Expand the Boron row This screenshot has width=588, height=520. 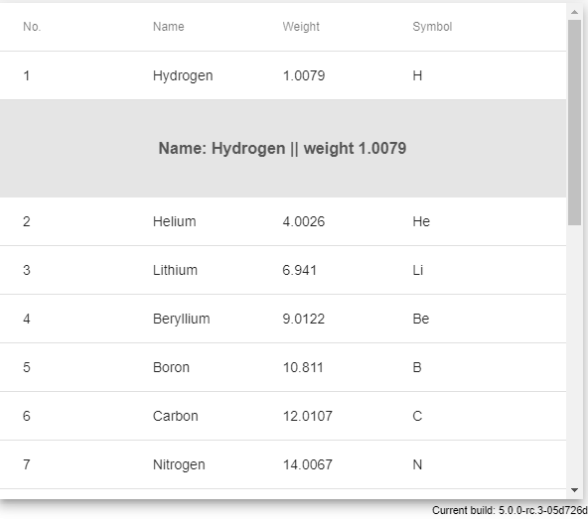click(283, 367)
